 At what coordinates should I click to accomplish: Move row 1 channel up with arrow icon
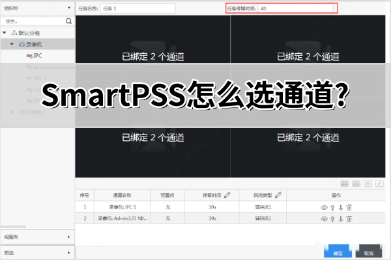(333, 207)
